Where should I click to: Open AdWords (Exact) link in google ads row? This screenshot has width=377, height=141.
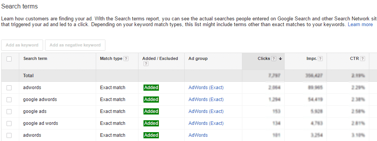pyautogui.click(x=206, y=111)
